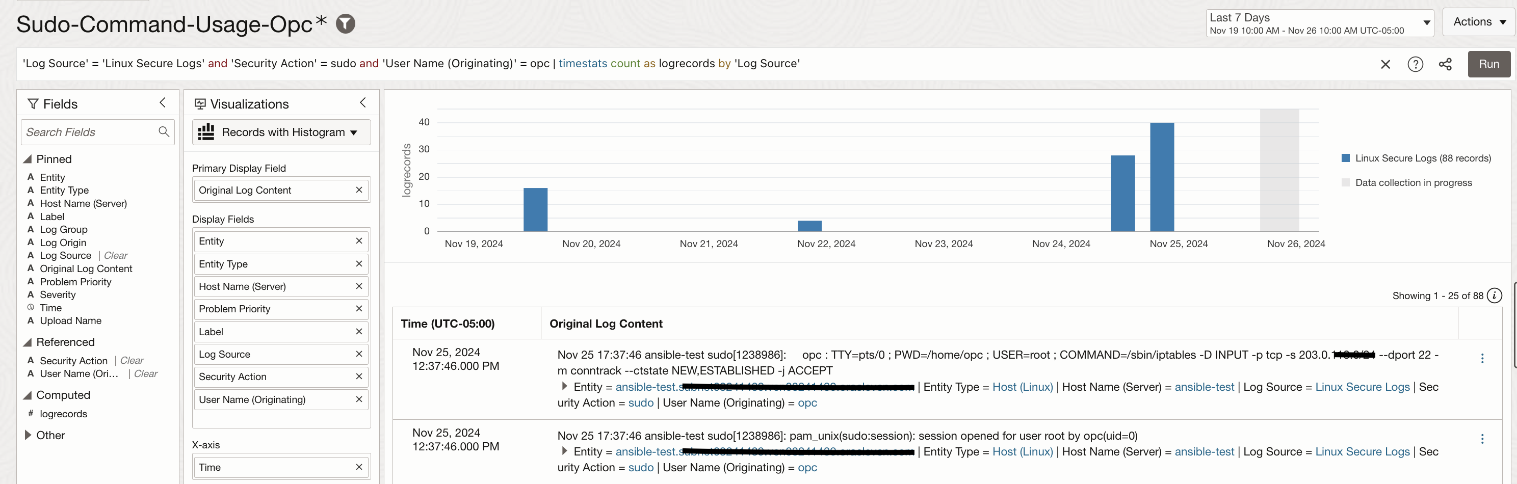
Task: Open info icon next to Showing 1 - 25 of 88
Action: click(1494, 295)
